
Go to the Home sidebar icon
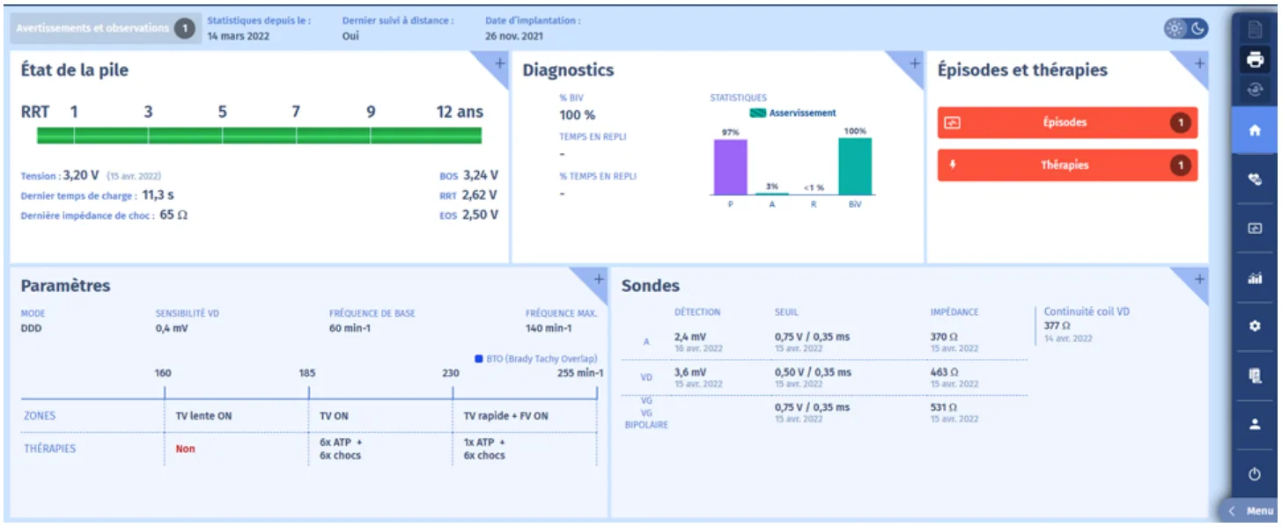(x=1255, y=130)
